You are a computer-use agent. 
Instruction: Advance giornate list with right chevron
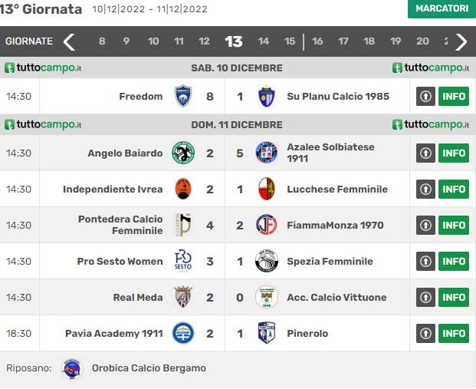[x=461, y=41]
